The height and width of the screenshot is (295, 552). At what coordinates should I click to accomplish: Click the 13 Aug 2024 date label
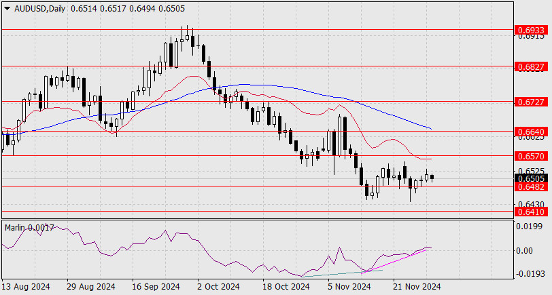(x=26, y=287)
